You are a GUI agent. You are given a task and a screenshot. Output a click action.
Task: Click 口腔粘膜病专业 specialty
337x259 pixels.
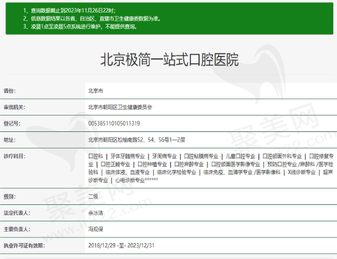(201, 156)
